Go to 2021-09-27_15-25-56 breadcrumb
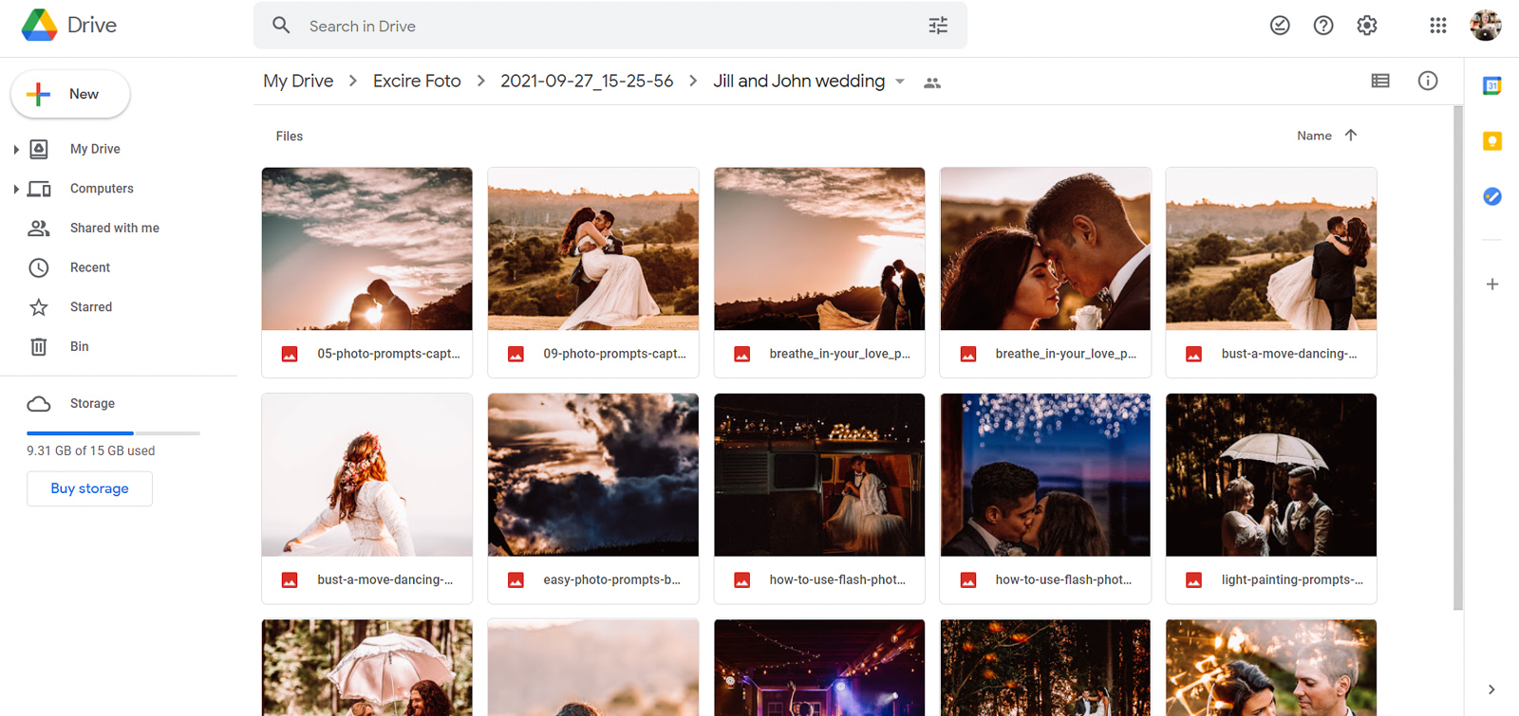1519x716 pixels. [x=587, y=82]
